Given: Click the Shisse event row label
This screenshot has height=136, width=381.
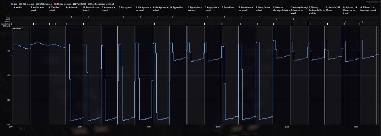Looking at the screenshot, I should point(7,21).
